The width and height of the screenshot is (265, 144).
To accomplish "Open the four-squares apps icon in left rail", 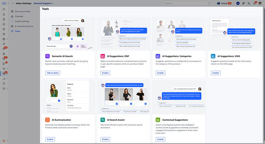I will point(4,39).
